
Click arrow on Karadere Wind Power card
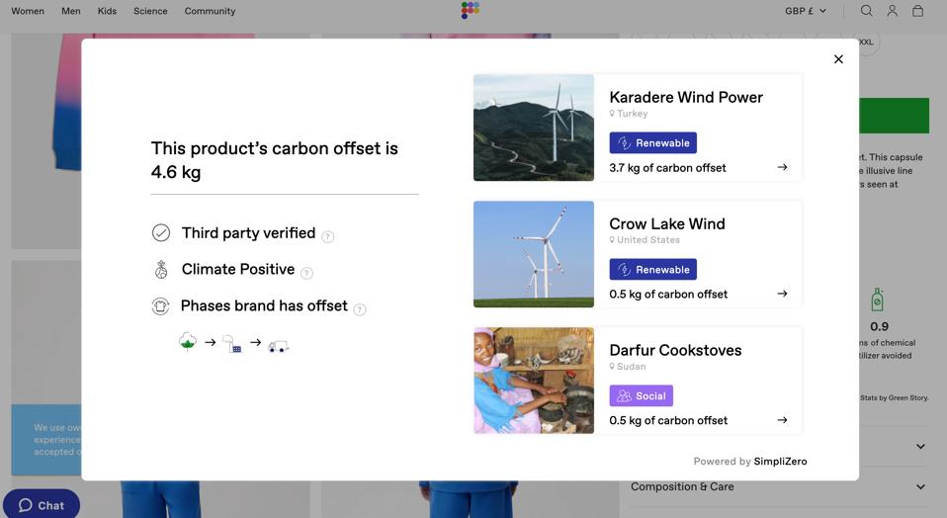[x=782, y=167]
